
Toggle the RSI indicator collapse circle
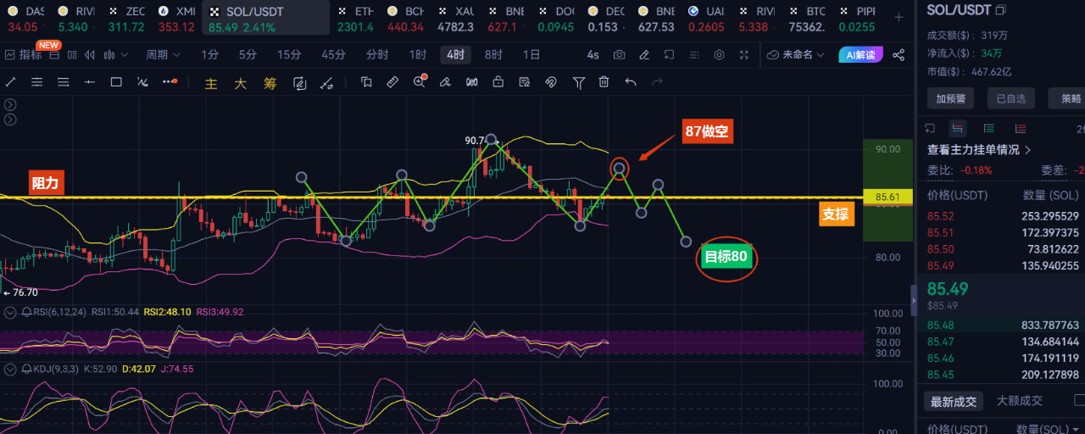coord(11,312)
